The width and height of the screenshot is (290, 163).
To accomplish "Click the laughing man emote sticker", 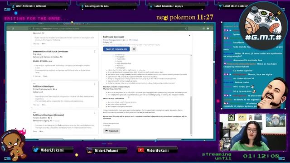I will (x=272, y=93).
